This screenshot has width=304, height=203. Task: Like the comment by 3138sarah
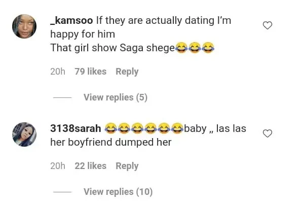[x=268, y=133]
